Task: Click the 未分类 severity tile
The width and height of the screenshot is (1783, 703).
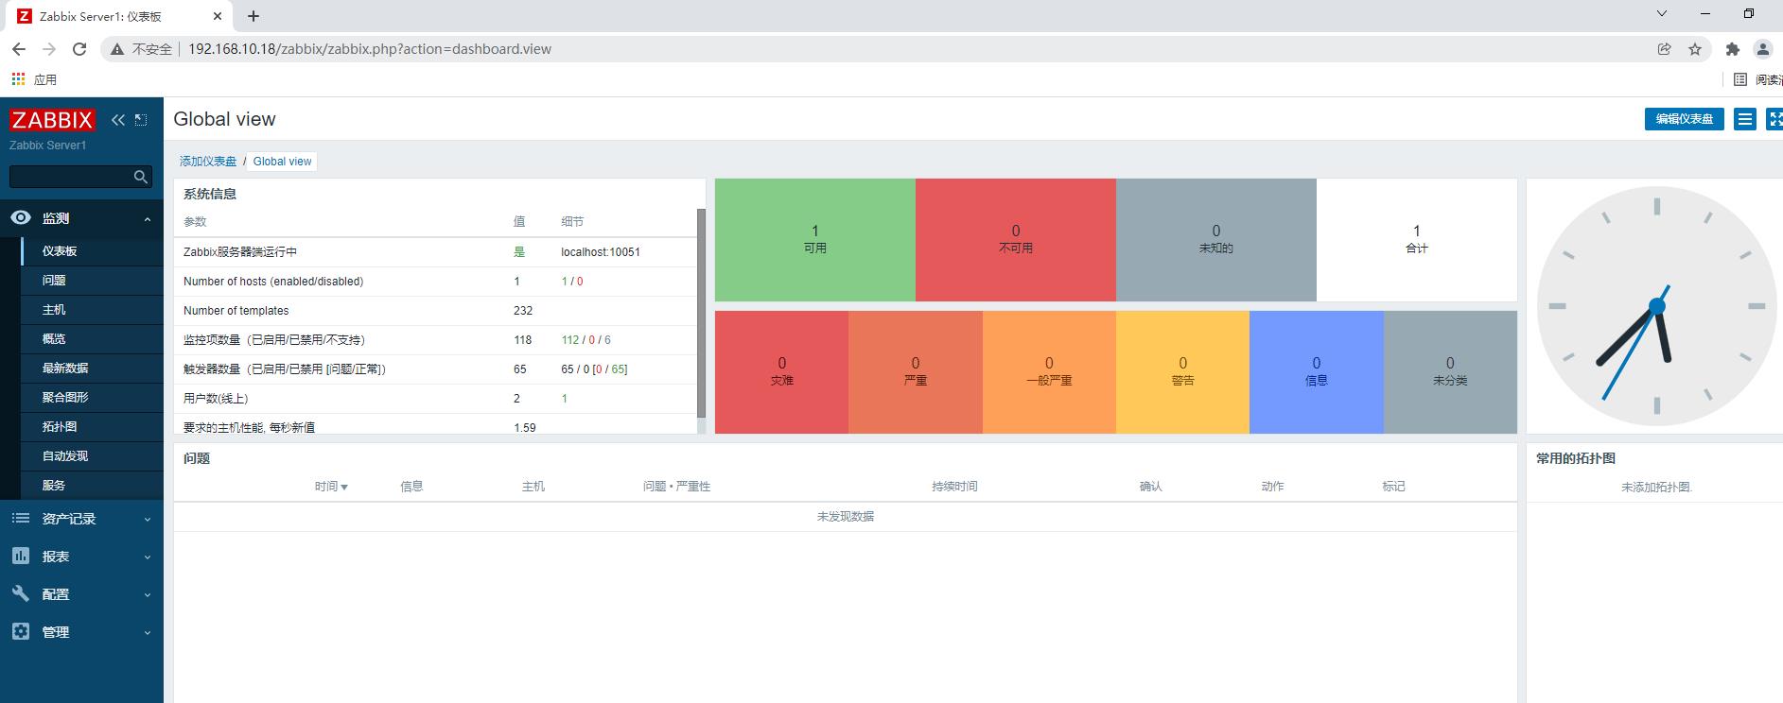Action: [x=1450, y=372]
